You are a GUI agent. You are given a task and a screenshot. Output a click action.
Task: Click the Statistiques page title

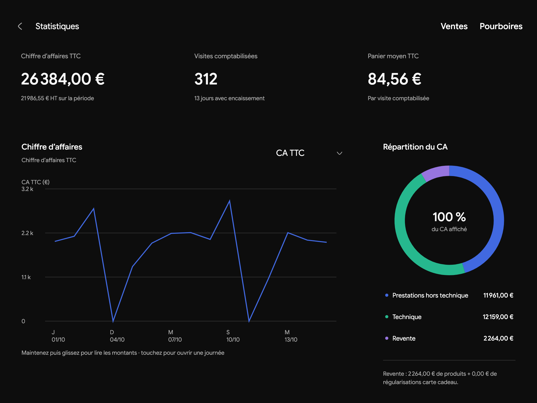[x=57, y=26]
